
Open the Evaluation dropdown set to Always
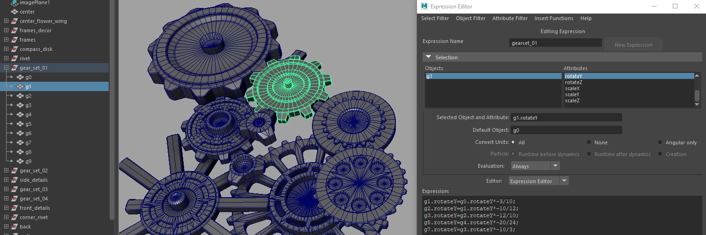click(x=534, y=166)
